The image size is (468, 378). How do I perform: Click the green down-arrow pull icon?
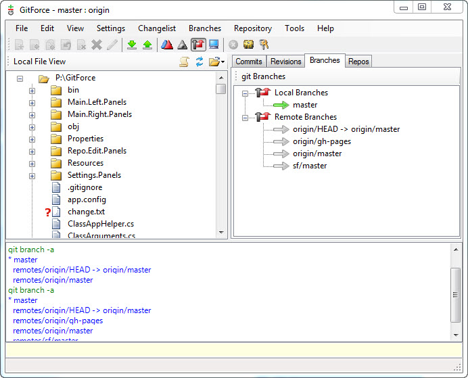click(x=132, y=45)
